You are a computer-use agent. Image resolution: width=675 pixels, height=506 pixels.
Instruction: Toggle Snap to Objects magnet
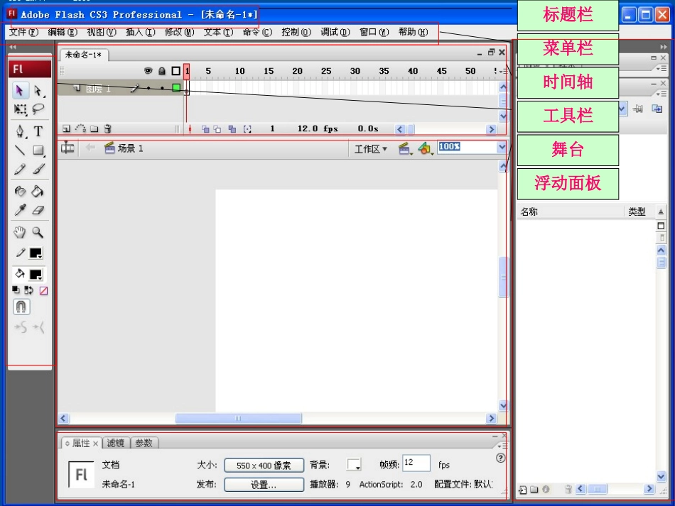21,307
